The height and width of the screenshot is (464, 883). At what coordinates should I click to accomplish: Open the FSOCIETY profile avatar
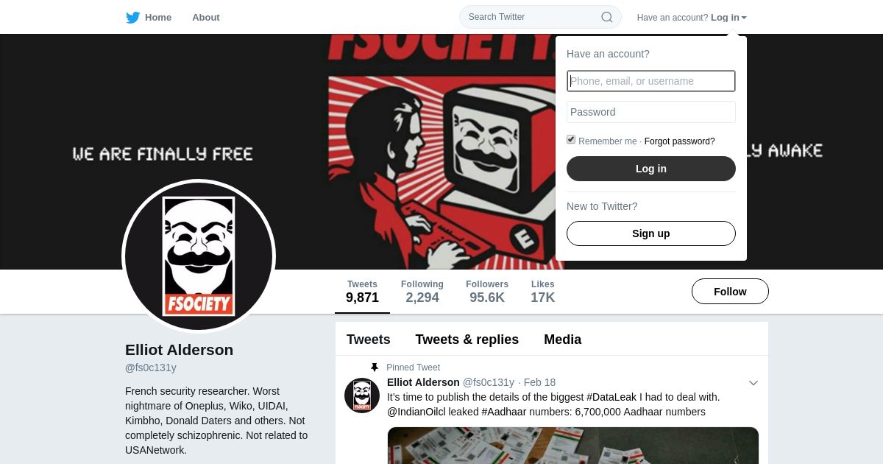pyautogui.click(x=199, y=256)
